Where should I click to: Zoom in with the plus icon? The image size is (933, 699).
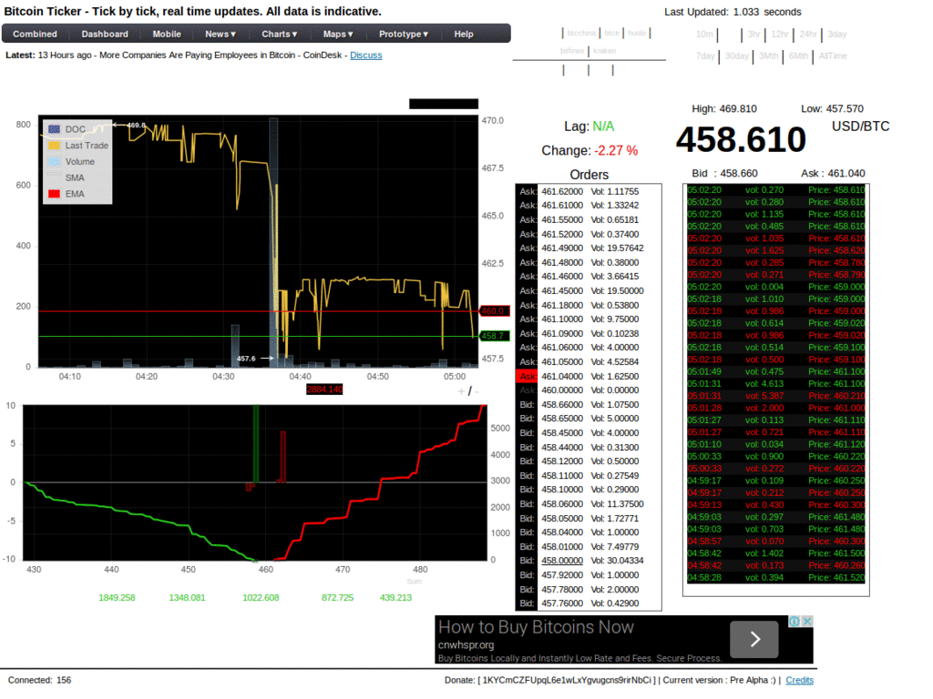tap(461, 391)
